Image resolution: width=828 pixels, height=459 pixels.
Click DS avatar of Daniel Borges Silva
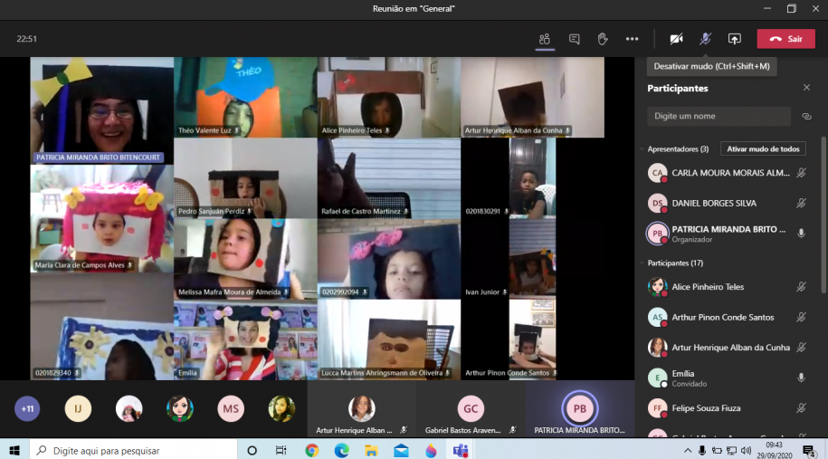click(x=658, y=203)
